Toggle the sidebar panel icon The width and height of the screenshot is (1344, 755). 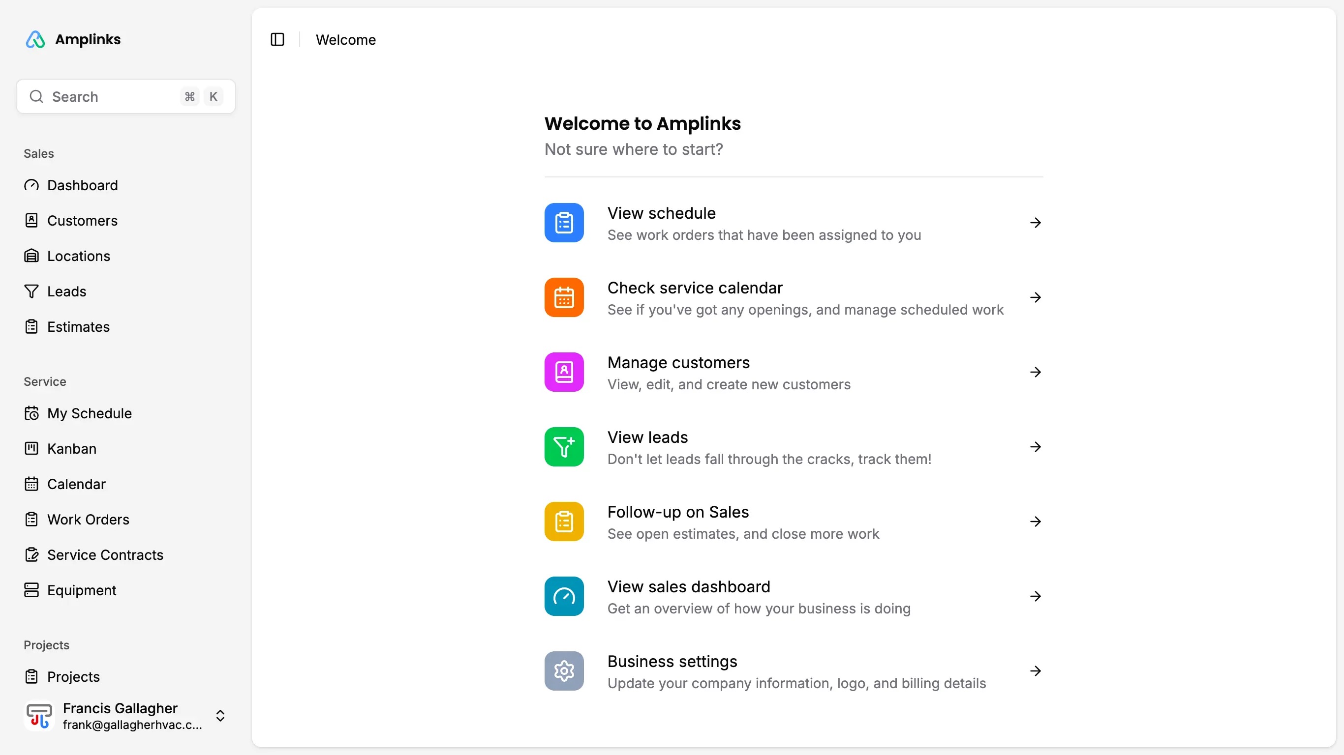pyautogui.click(x=277, y=40)
